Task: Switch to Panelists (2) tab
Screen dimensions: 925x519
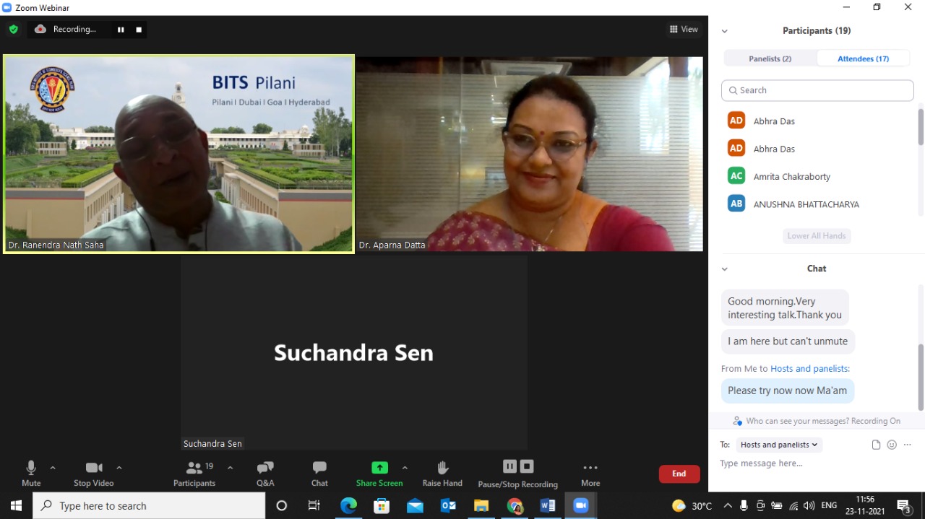Action: 770,58
